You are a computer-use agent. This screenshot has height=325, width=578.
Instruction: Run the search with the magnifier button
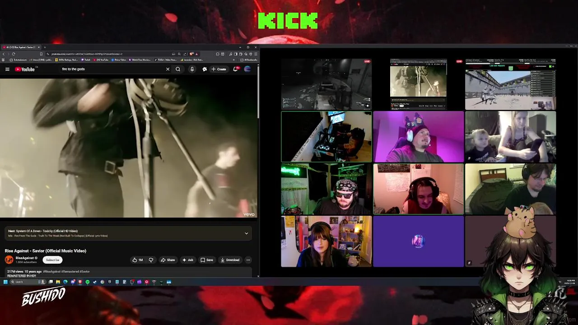[x=178, y=69]
